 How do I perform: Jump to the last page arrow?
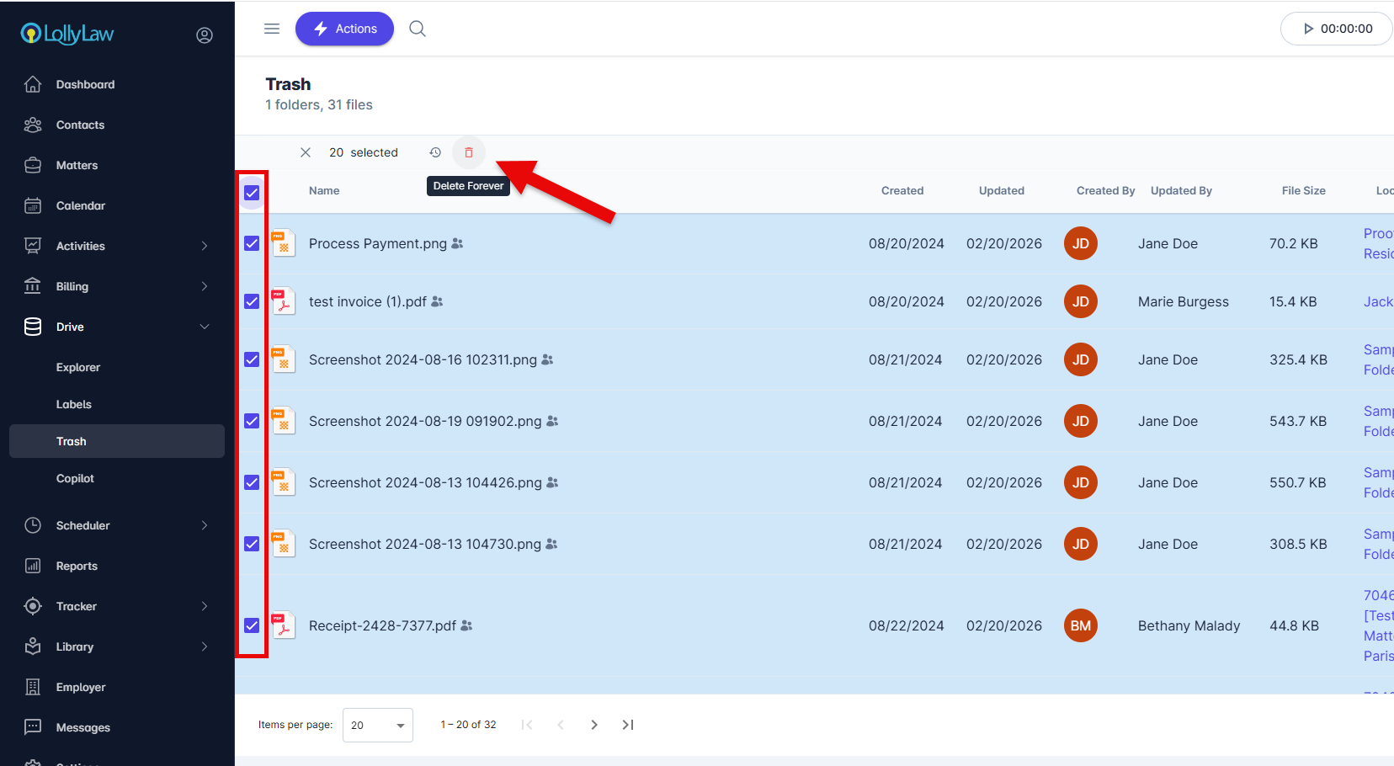pyautogui.click(x=628, y=725)
